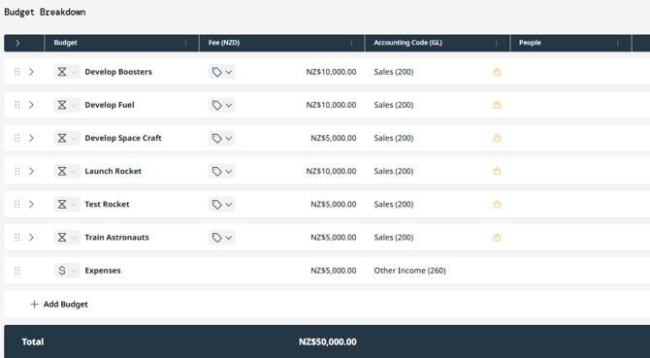Open the Budget column options menu

pyautogui.click(x=185, y=43)
